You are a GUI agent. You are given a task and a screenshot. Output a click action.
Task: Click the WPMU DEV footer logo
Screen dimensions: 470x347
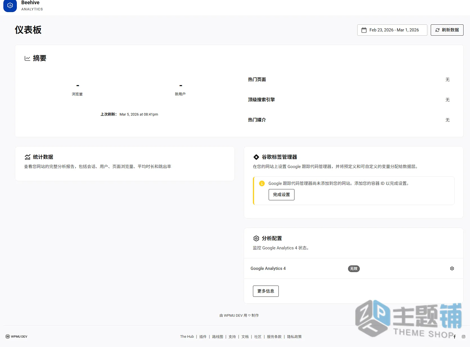click(16, 337)
